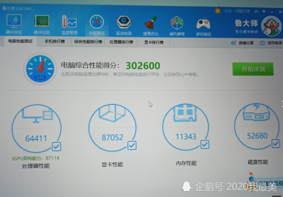283x197 pixels.
Task: Click the 微博分享 Weibo share icon
Action: [233, 43]
